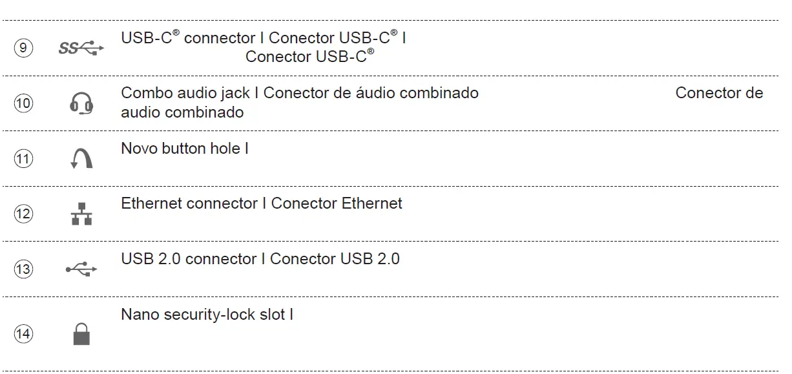Select the circled number 13 marker
Viewport: 792px width, 374px height.
[23, 269]
